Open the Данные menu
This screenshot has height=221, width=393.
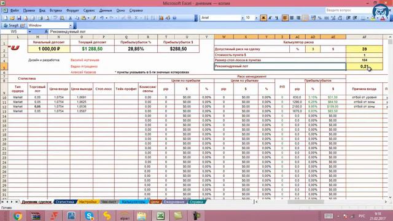point(106,10)
